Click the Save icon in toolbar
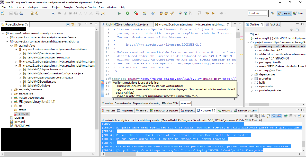The height and width of the screenshot is (157, 306). tap(11, 13)
